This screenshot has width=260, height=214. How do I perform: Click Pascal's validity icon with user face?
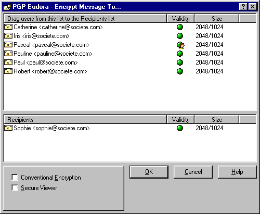point(180,45)
